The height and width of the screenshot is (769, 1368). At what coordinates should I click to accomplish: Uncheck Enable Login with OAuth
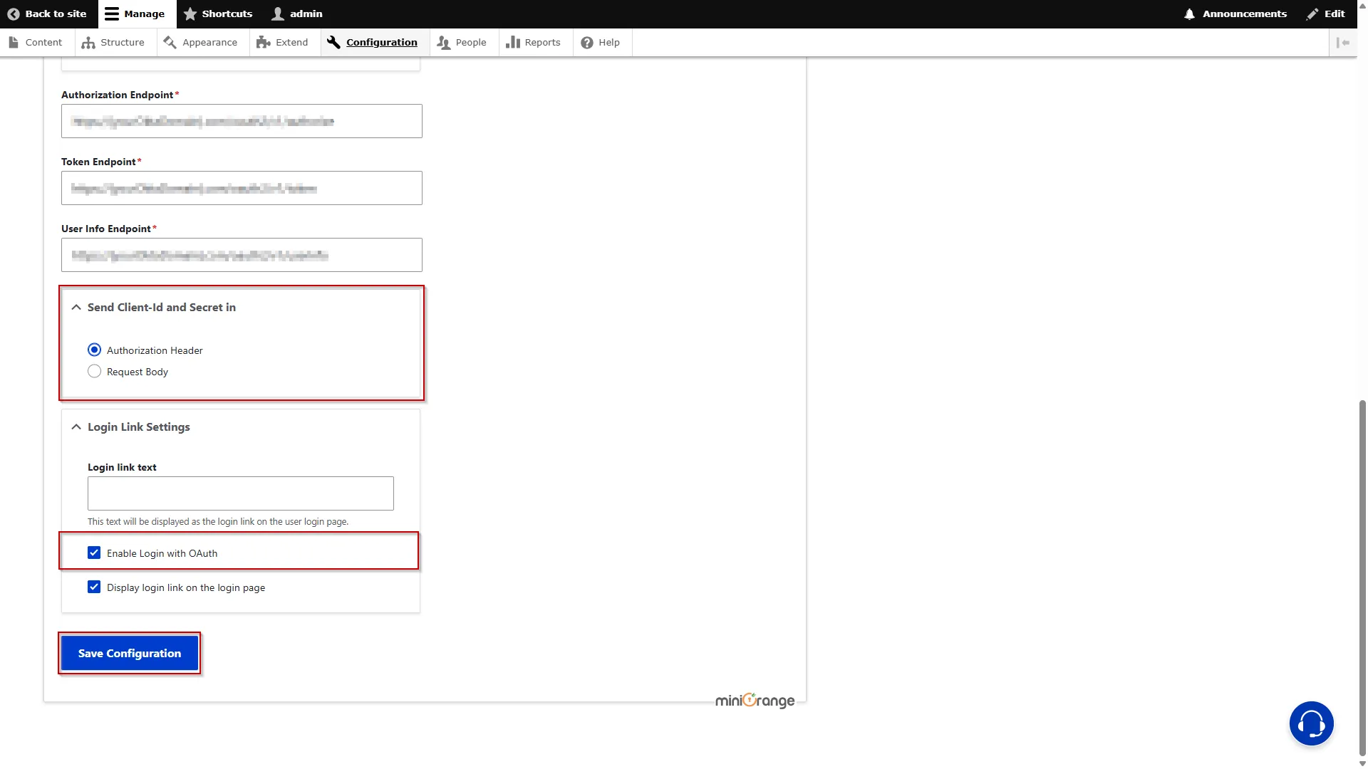point(94,553)
